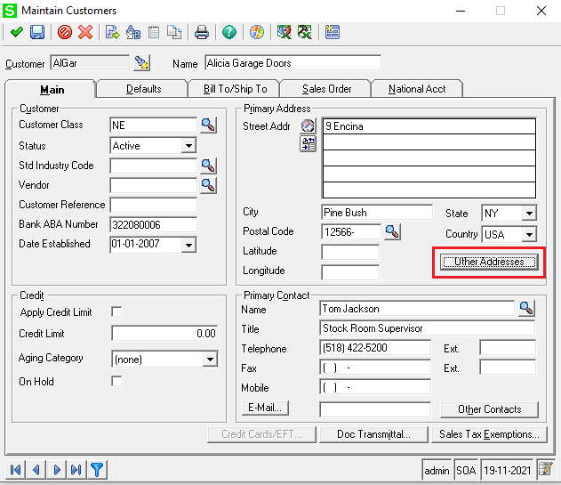Viewport: 561px width, 485px height.
Task: Click the Credit Limit field
Action: (x=164, y=333)
